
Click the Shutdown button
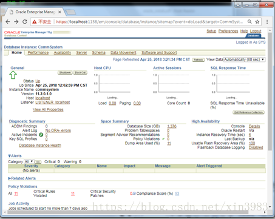click(65, 72)
